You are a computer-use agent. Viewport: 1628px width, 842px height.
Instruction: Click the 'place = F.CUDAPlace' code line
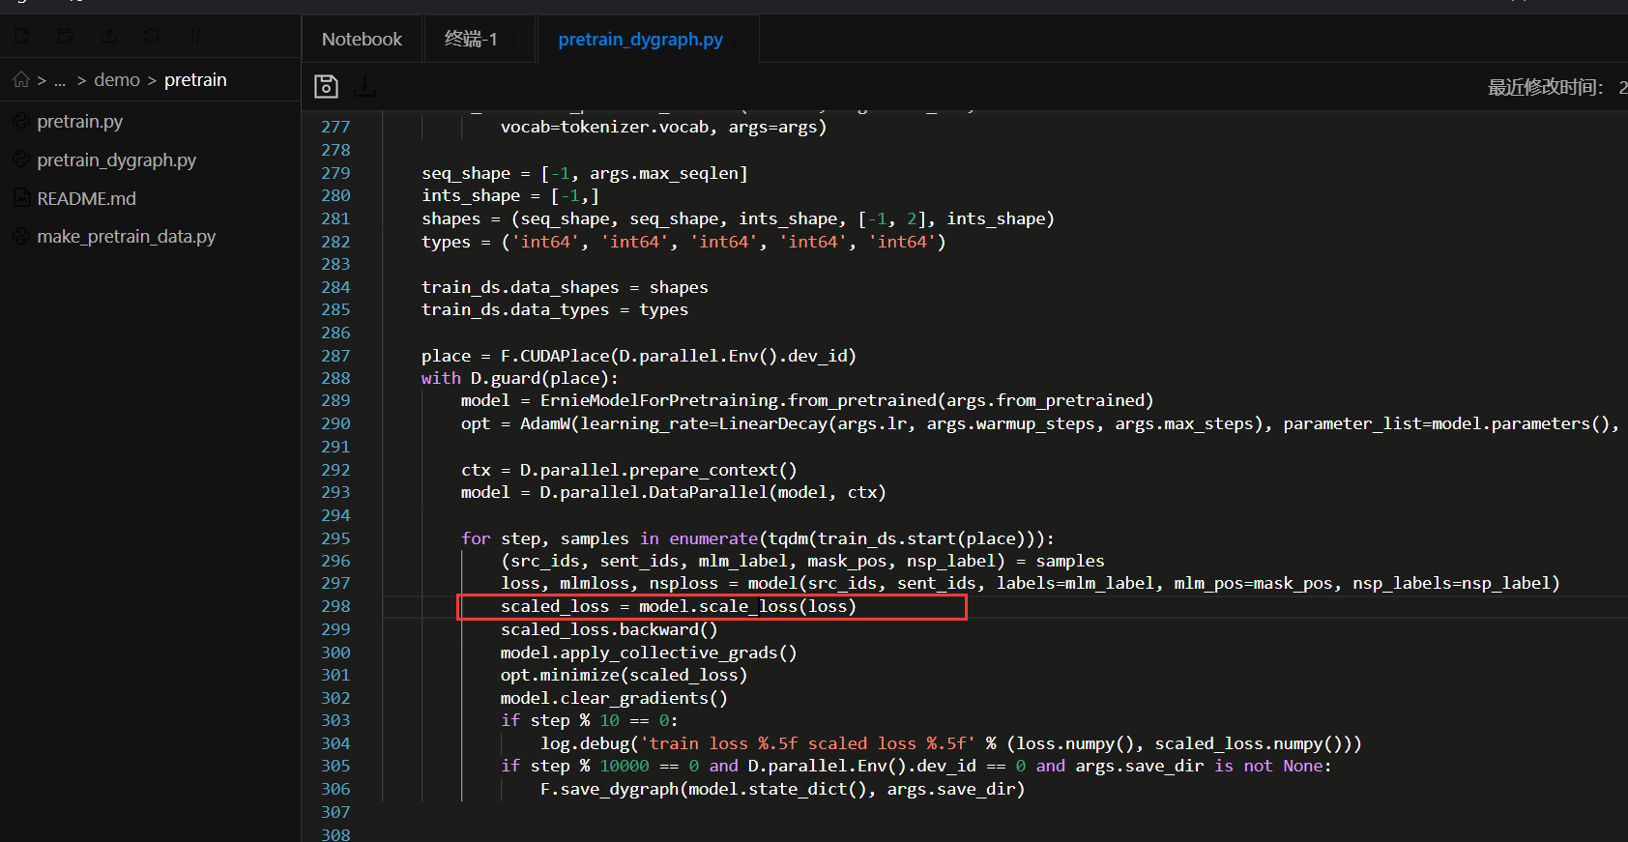(x=639, y=356)
